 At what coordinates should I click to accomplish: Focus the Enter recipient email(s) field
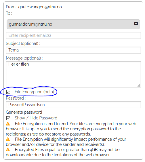(x=73, y=35)
